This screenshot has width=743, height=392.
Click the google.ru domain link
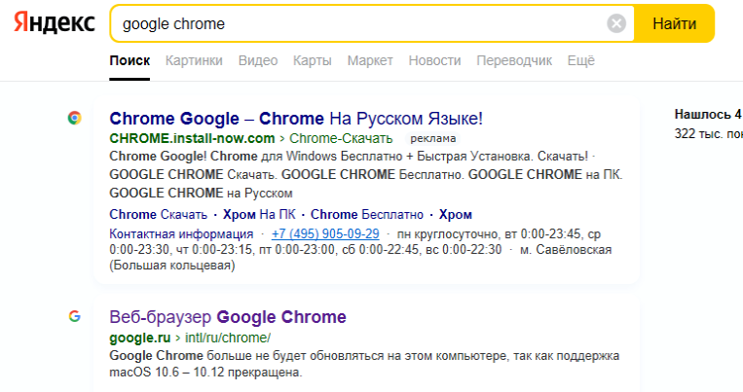click(140, 338)
